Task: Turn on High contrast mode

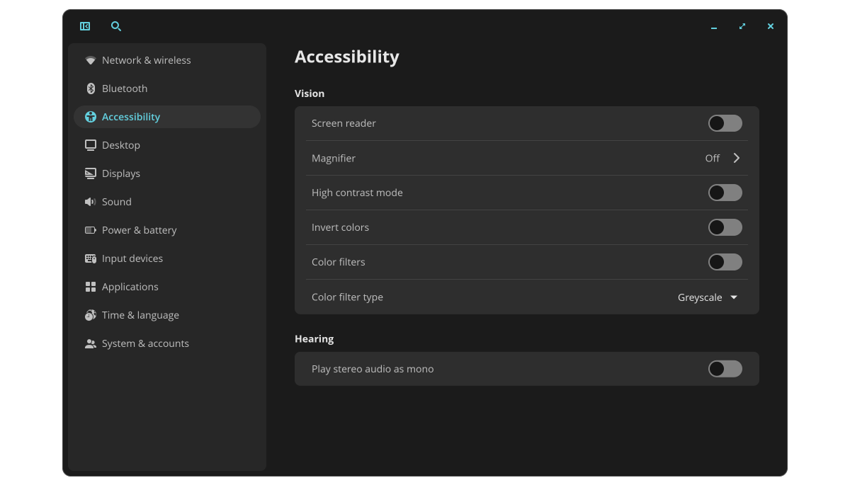Action: (x=725, y=193)
